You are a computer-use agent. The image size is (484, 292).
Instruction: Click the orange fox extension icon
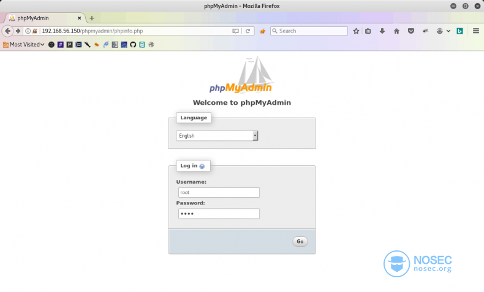pyautogui.click(x=262, y=31)
